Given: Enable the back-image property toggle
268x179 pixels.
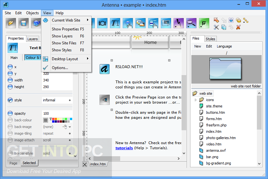Looking at the screenshot, I should 10,127.
